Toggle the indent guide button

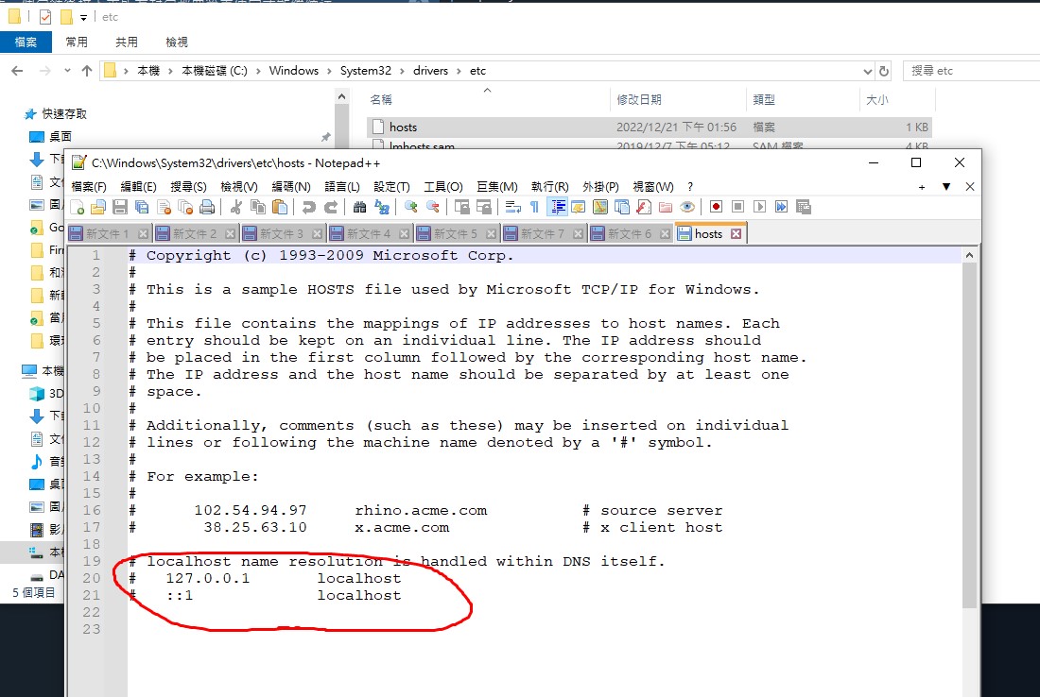(x=557, y=207)
